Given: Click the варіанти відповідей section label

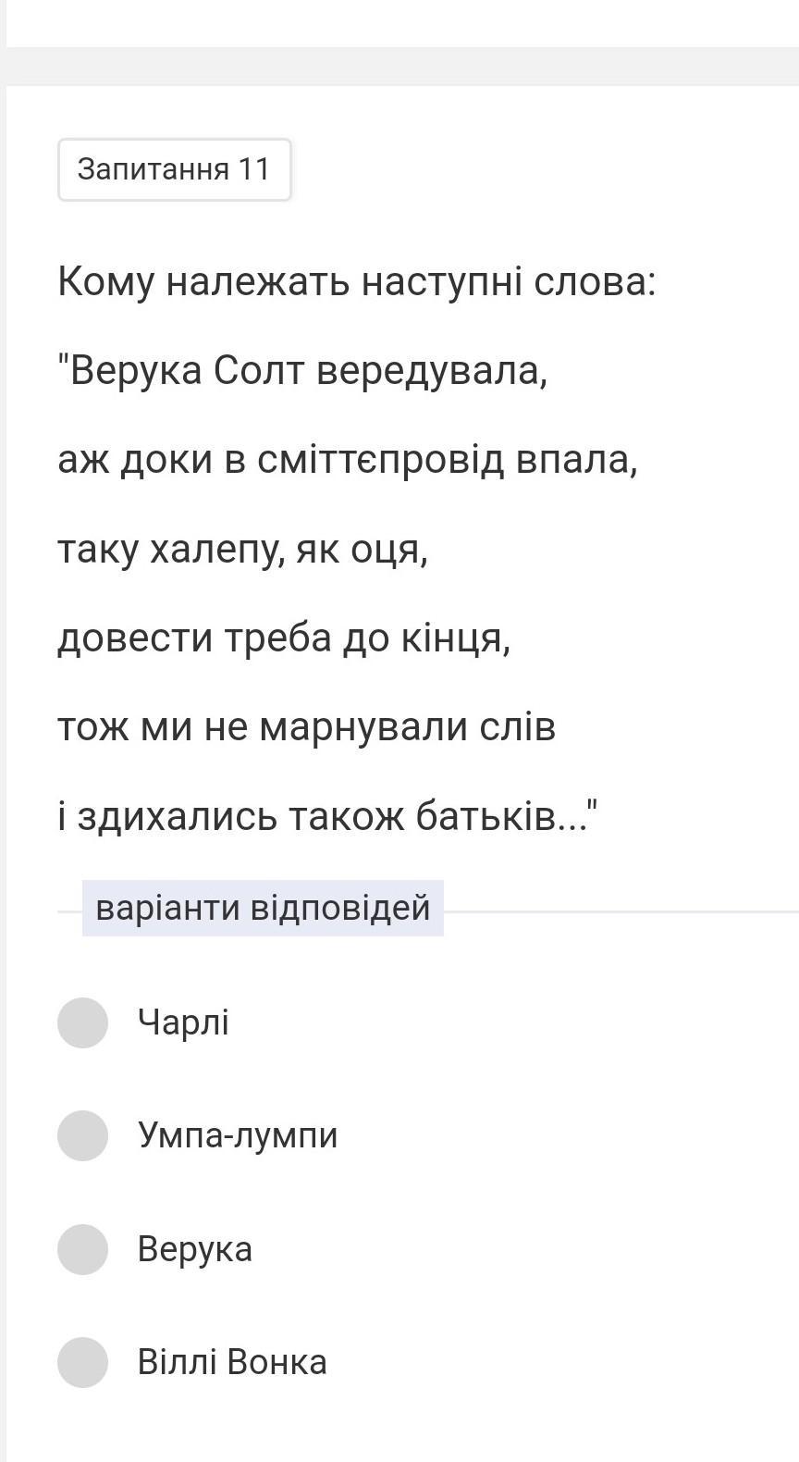Looking at the screenshot, I should tap(263, 908).
